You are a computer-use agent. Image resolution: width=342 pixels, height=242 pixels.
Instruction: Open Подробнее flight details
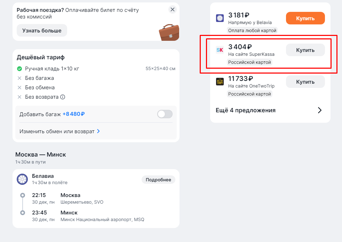pyautogui.click(x=158, y=180)
